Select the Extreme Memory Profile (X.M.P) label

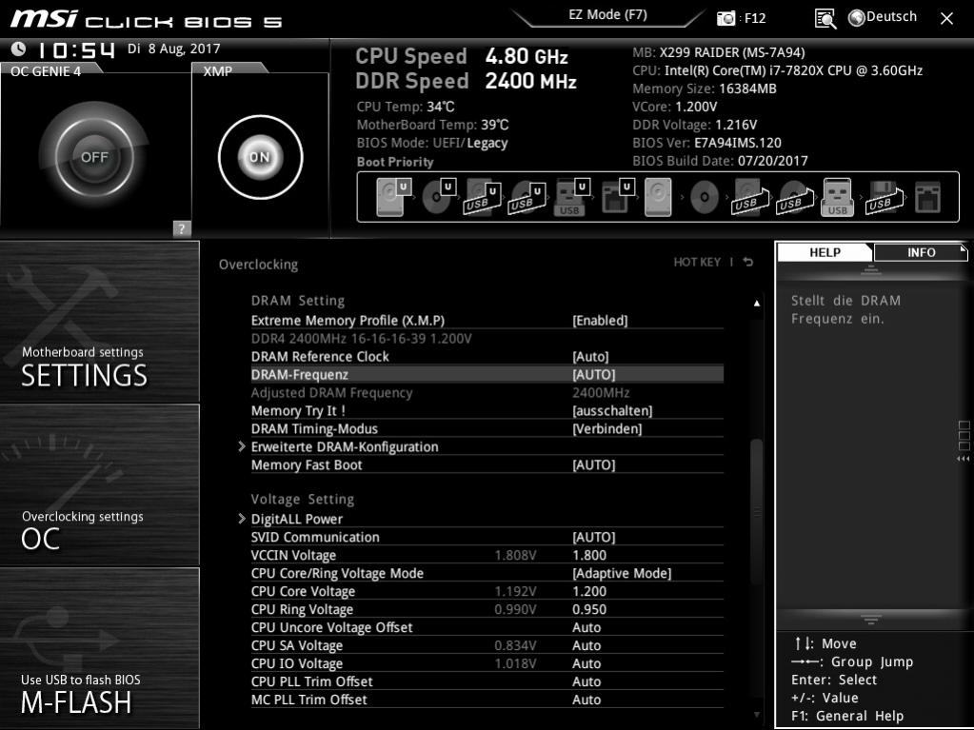[x=348, y=321]
